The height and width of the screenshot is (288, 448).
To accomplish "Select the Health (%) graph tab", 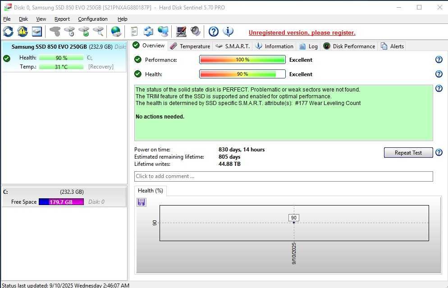I will coord(150,191).
